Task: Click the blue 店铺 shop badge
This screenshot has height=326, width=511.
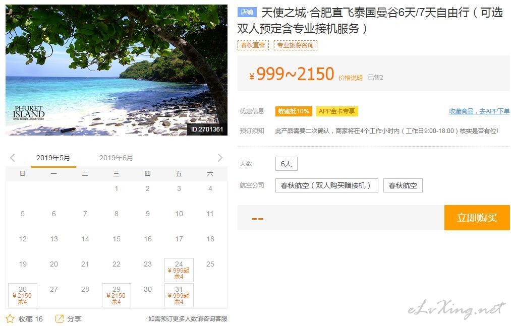Action: click(x=247, y=12)
